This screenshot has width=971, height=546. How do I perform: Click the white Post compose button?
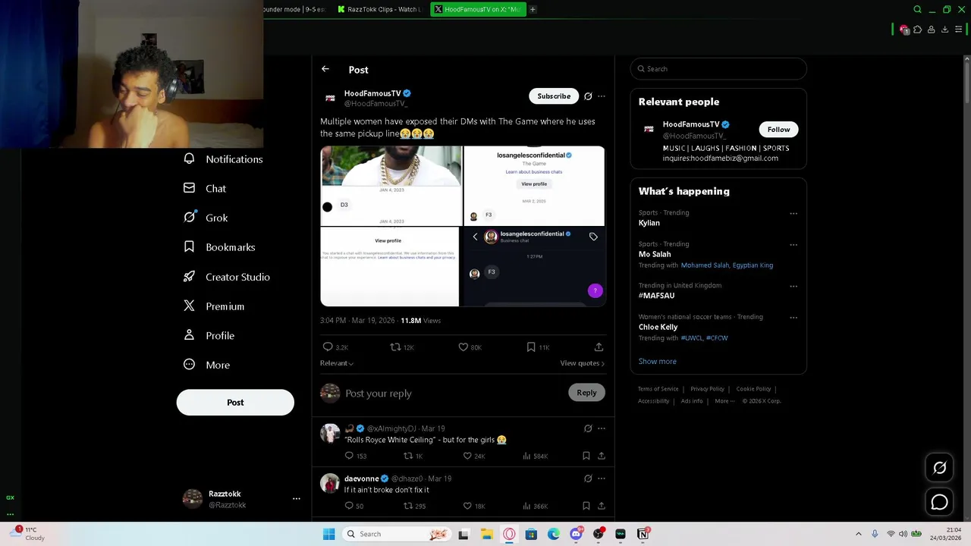click(235, 403)
